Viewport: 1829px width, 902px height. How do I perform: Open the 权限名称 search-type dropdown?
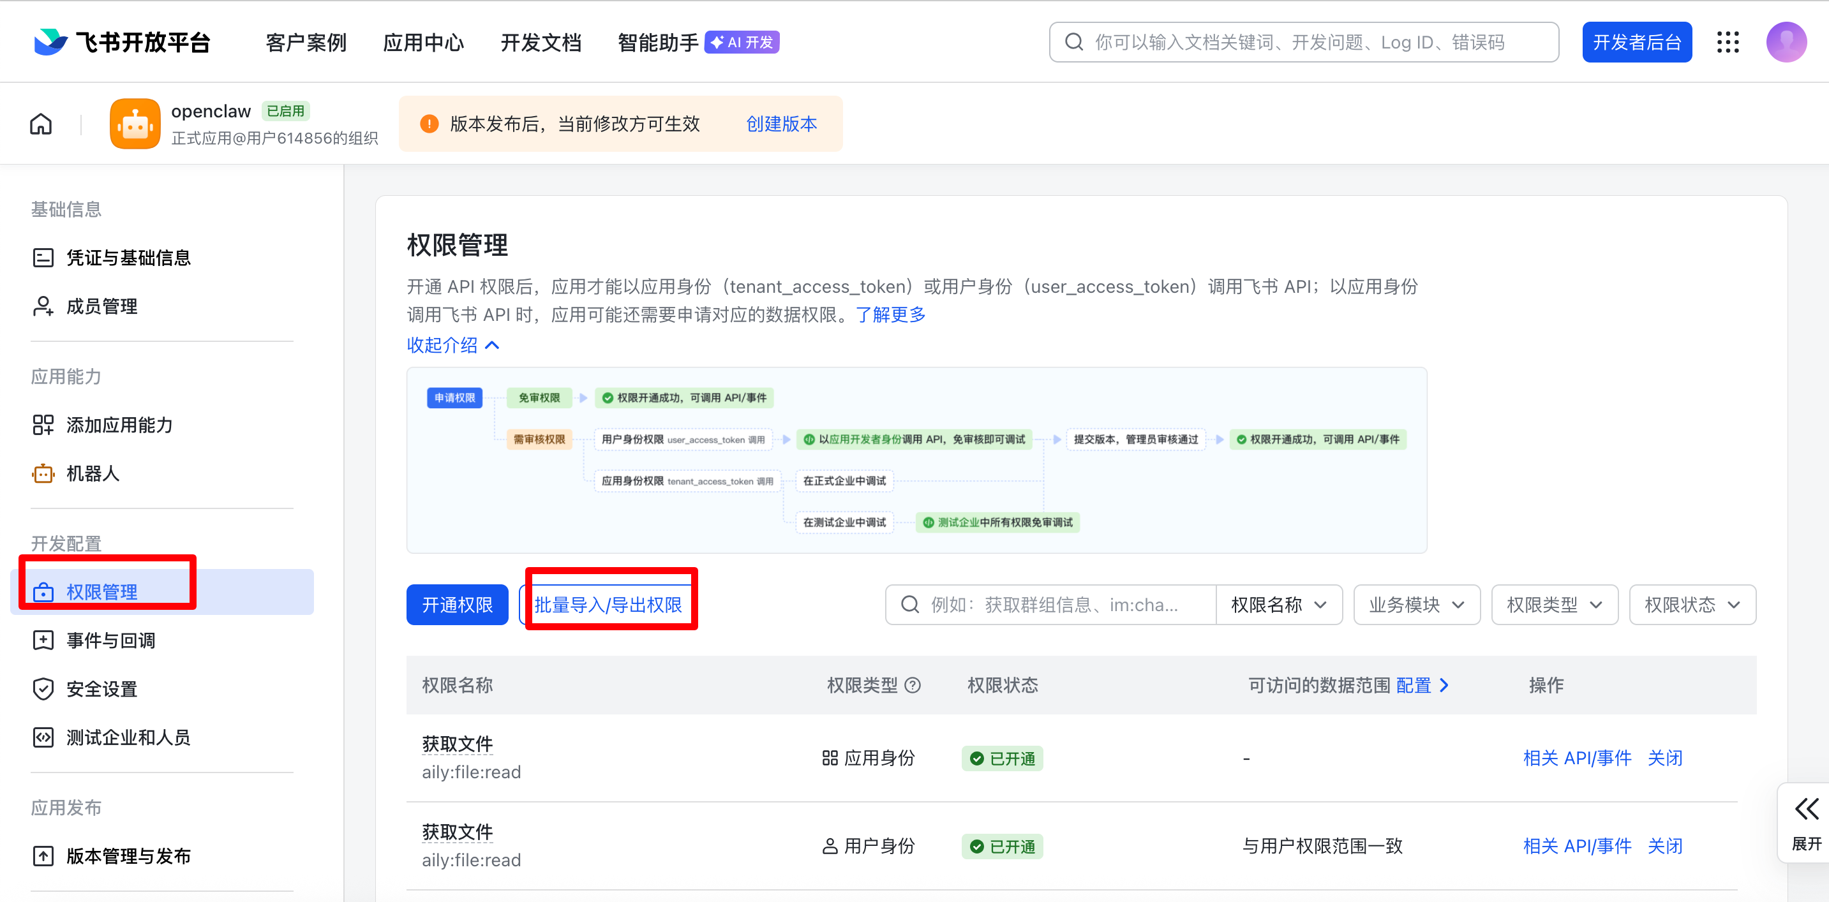tap(1278, 605)
